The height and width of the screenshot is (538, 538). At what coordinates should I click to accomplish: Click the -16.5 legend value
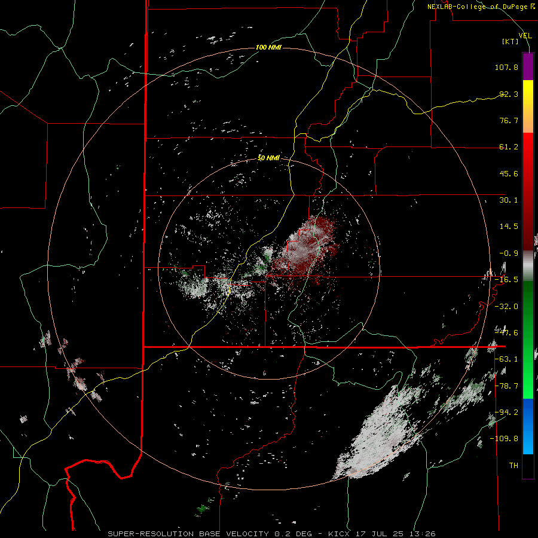click(x=506, y=280)
